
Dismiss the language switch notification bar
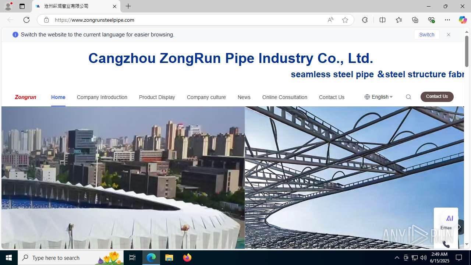click(x=449, y=35)
